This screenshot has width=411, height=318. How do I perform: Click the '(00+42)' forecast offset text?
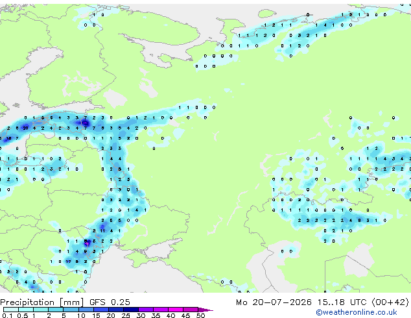(x=390, y=302)
